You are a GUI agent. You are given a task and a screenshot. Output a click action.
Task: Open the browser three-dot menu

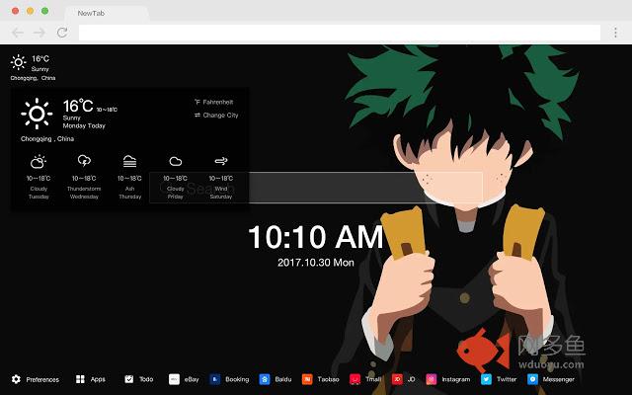(x=615, y=33)
